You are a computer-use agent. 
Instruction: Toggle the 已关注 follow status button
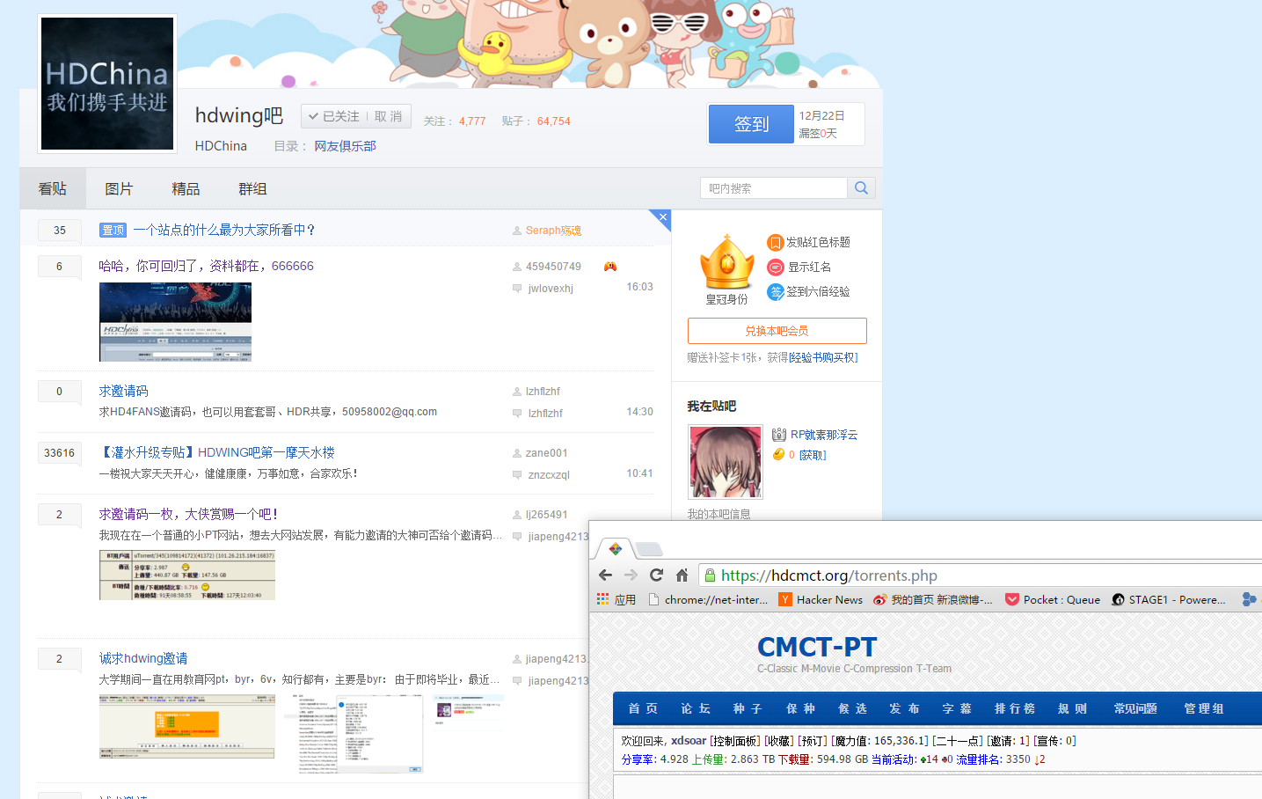click(x=334, y=116)
